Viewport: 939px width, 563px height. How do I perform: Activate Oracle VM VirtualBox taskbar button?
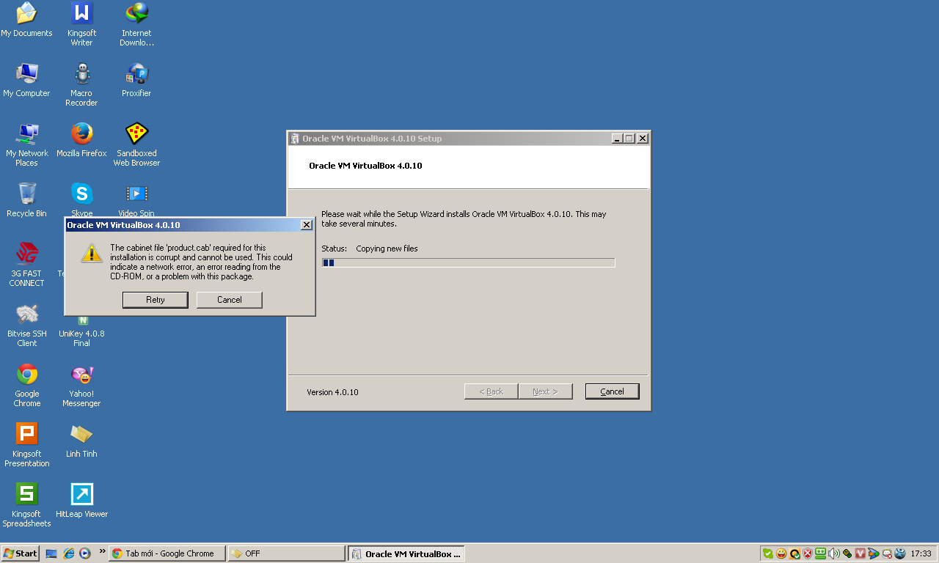[406, 553]
